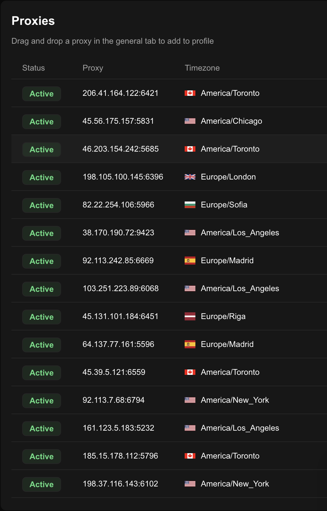Click the Bulgaria flag for Europe/Sofia
Viewport: 327px width, 511px height.
[x=190, y=205]
